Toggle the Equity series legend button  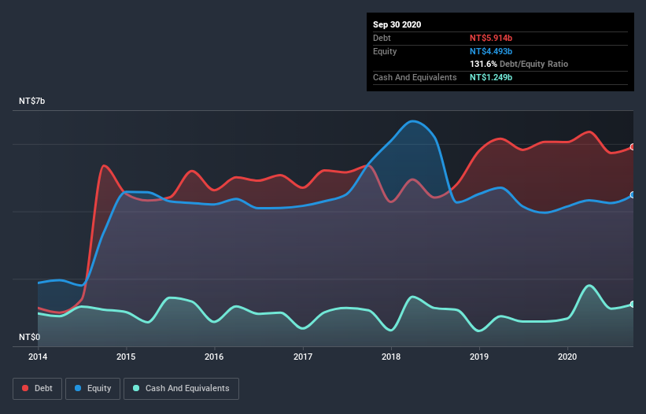tap(93, 389)
